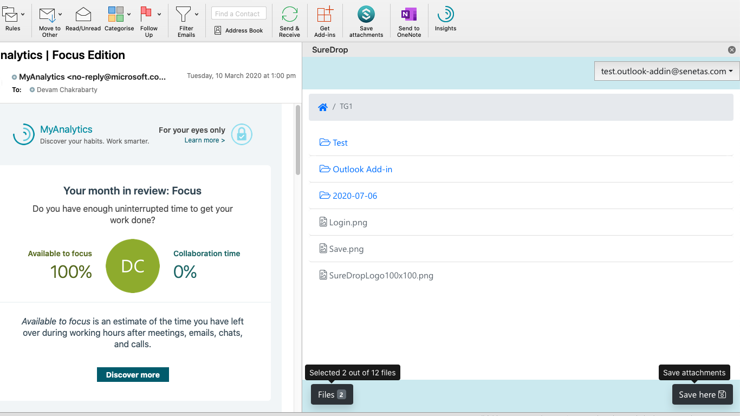
Task: Click recipient Devam Chakrabarty
Action: [67, 90]
